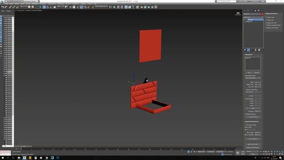Select the Select and Link tool
Image resolution: width=284 pixels, height=160 pixels.
(10, 7)
